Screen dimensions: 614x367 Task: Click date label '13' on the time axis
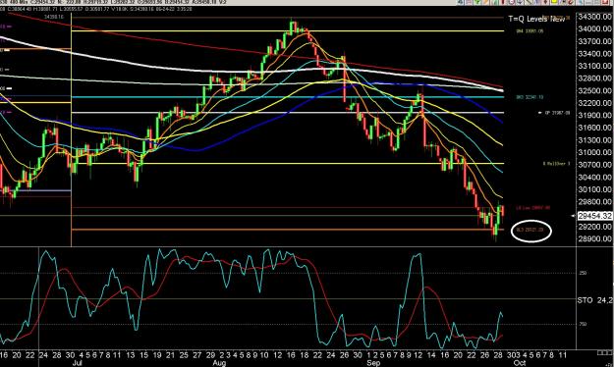(x=131, y=355)
